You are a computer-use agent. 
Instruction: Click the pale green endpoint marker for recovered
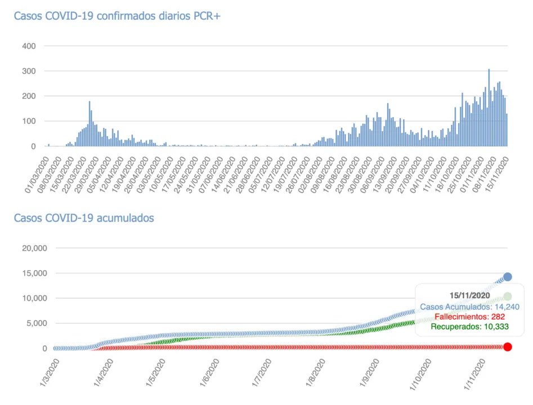507,296
